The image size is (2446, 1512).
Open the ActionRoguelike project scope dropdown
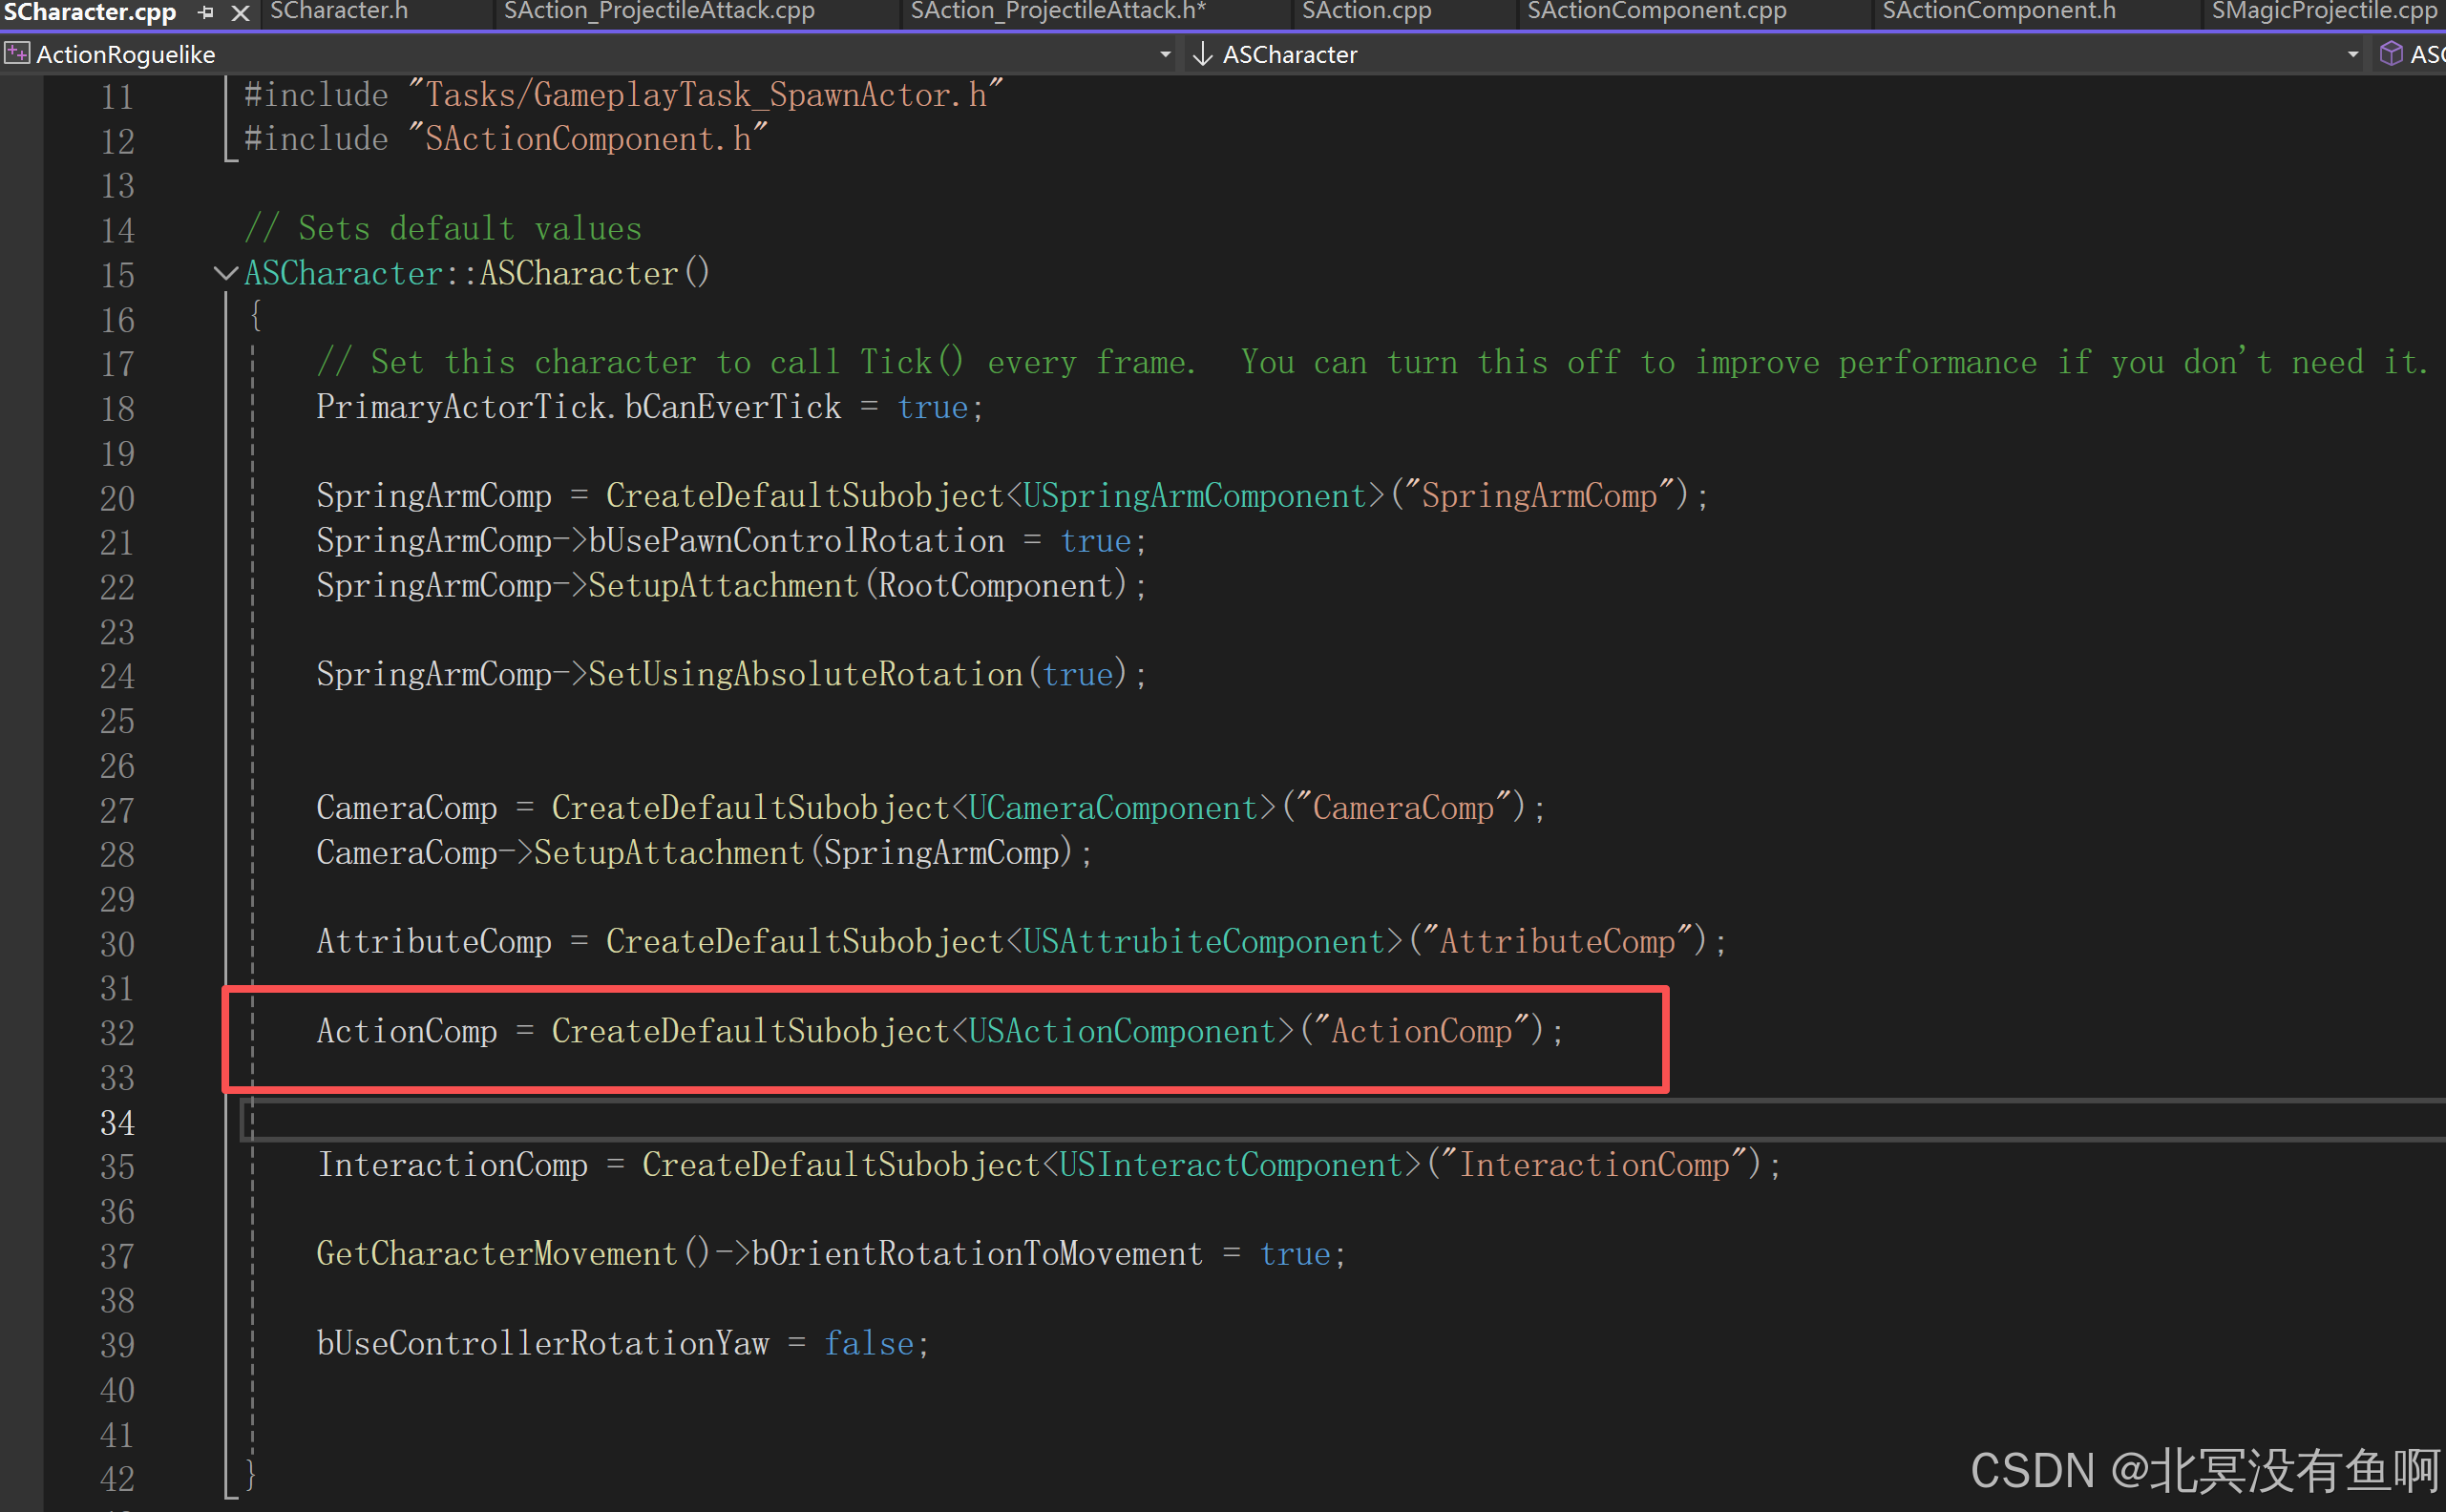click(x=1165, y=54)
